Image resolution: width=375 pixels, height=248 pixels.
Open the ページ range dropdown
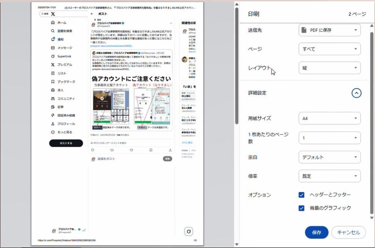329,49
